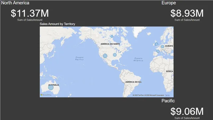The height and width of the screenshot is (120, 213).
Task: Click the "Oceano Atlântico" map label
Action: click(138, 59)
